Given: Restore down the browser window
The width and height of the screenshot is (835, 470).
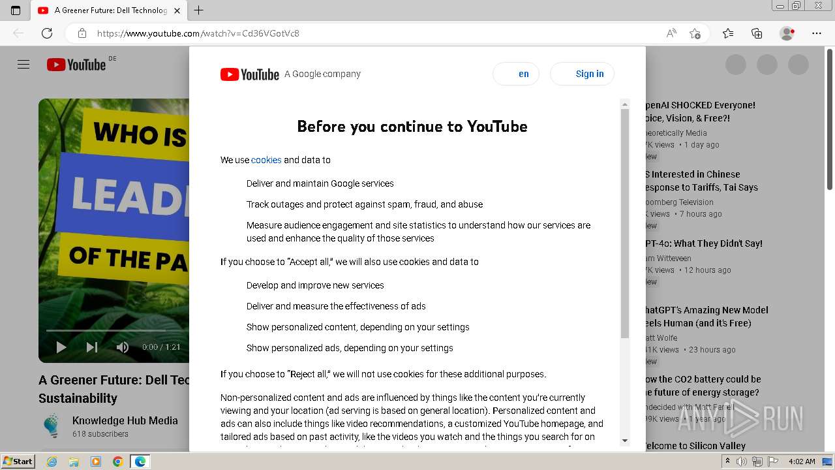Looking at the screenshot, I should [797, 6].
